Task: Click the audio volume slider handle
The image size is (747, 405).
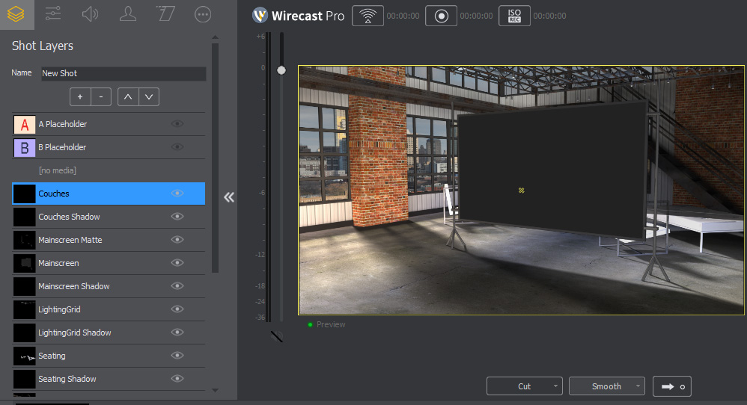Action: (281, 70)
